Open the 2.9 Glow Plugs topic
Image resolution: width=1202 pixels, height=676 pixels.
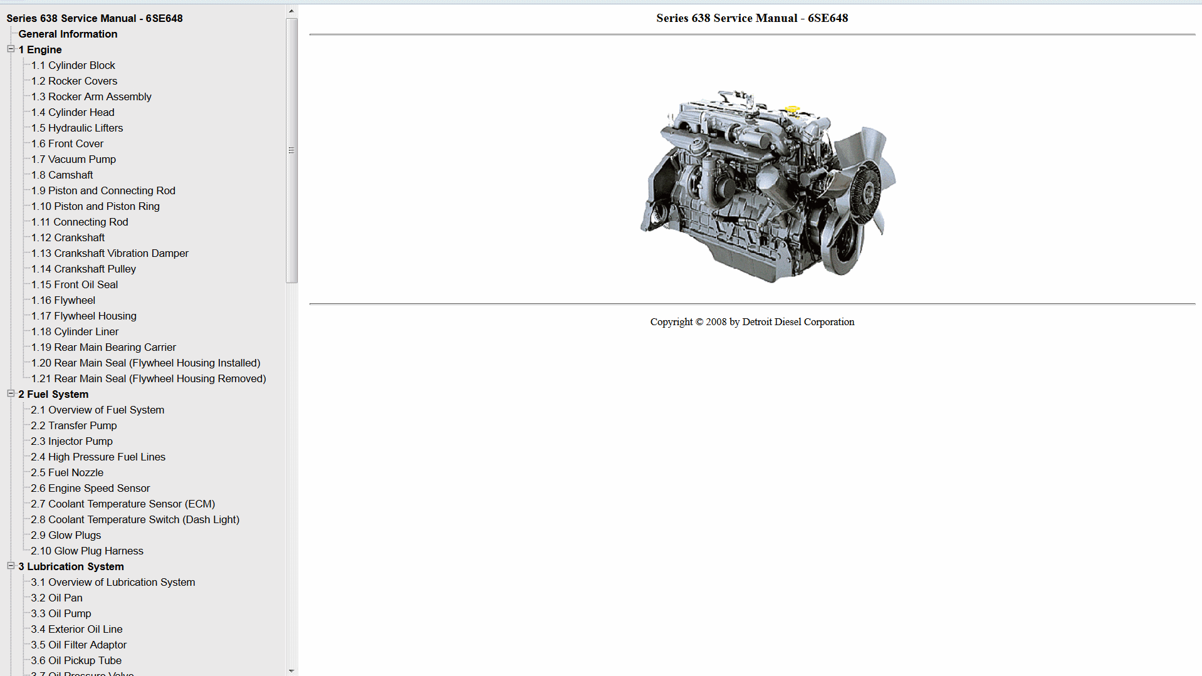point(65,535)
